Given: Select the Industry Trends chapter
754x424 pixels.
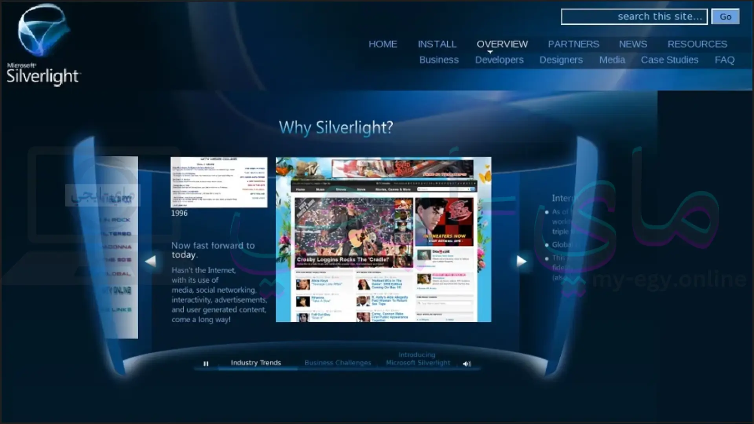Looking at the screenshot, I should click(x=256, y=363).
